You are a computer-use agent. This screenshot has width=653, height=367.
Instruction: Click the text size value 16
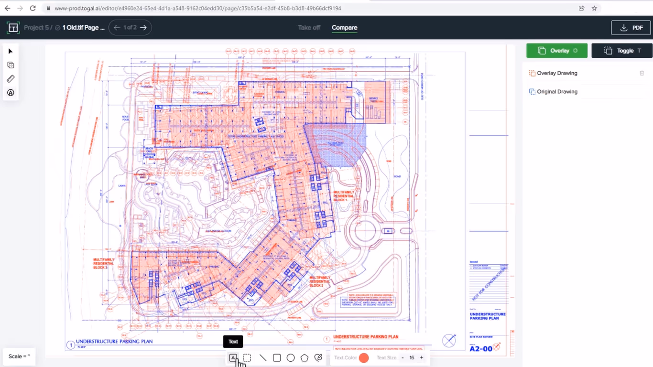click(412, 357)
